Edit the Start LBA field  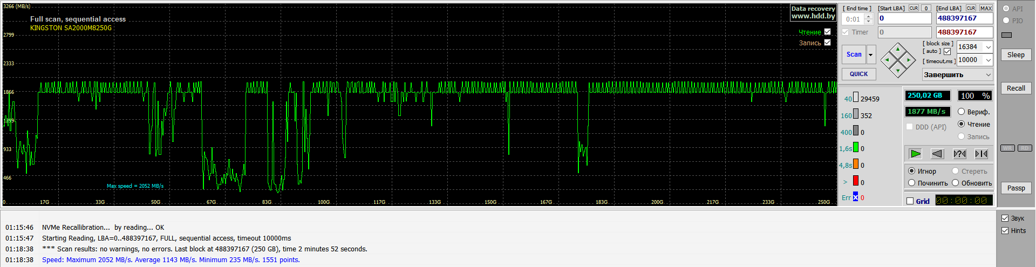tap(904, 18)
